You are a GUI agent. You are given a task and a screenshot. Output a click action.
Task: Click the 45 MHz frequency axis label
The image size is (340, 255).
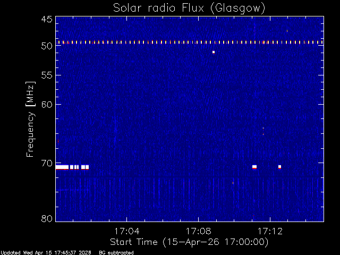(x=47, y=19)
